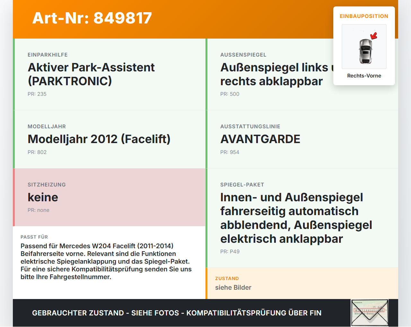Click the Passend für Mercedes W204 description paragraph
Image resolution: width=411 pixels, height=327 pixels.
tap(106, 261)
